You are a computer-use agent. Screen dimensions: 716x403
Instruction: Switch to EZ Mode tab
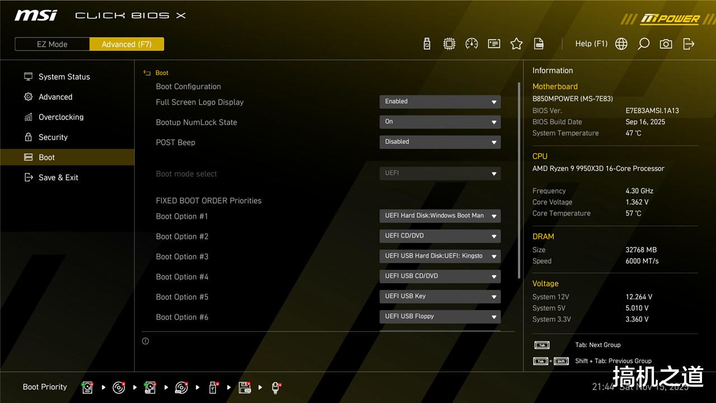click(52, 44)
